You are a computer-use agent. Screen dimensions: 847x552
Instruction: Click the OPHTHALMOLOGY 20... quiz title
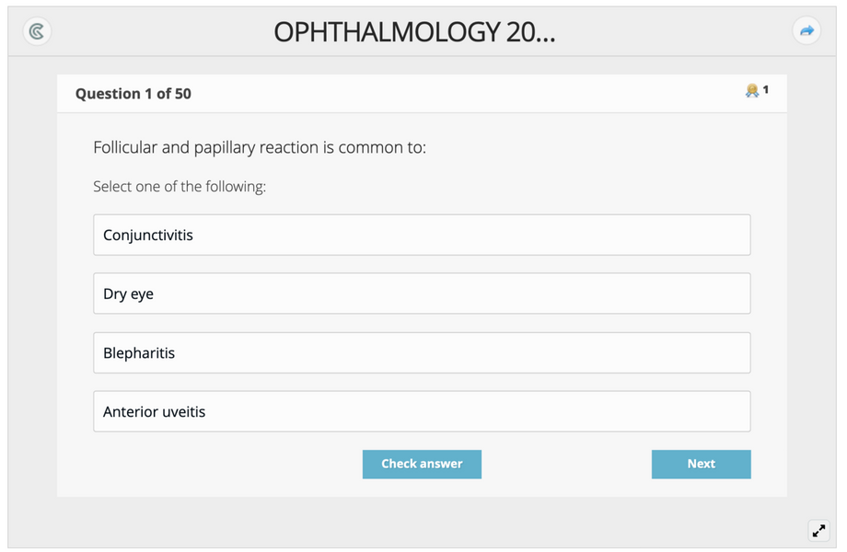414,32
